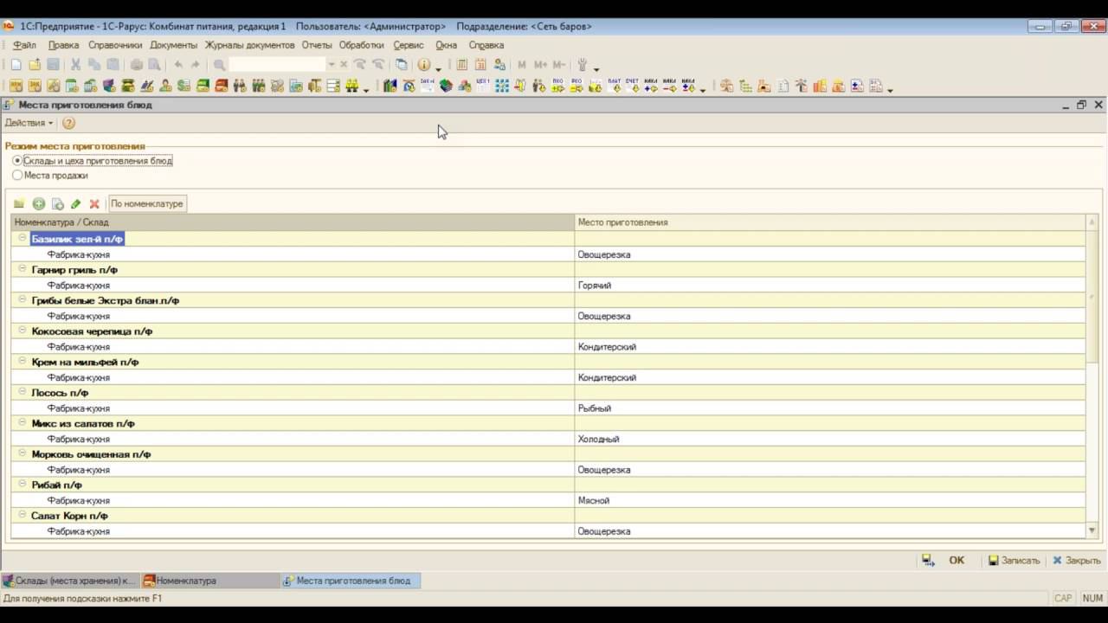
Task: Click the add folder icon in table toolbar
Action: pos(19,204)
